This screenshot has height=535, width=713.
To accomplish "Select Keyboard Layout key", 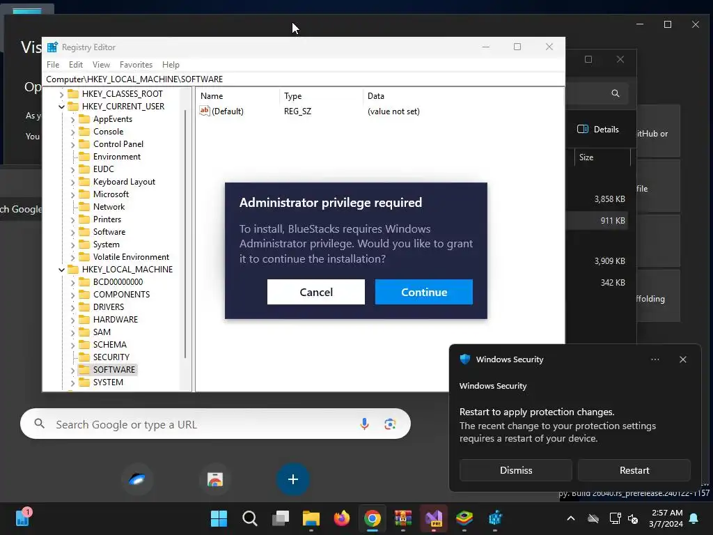I will (124, 182).
